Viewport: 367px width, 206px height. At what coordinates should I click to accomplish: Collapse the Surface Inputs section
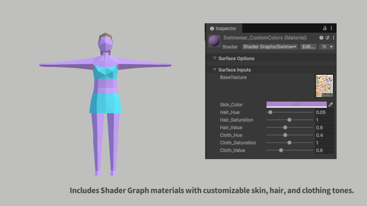pos(215,70)
